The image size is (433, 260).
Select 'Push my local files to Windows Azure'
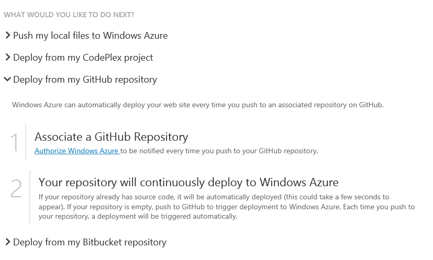90,36
